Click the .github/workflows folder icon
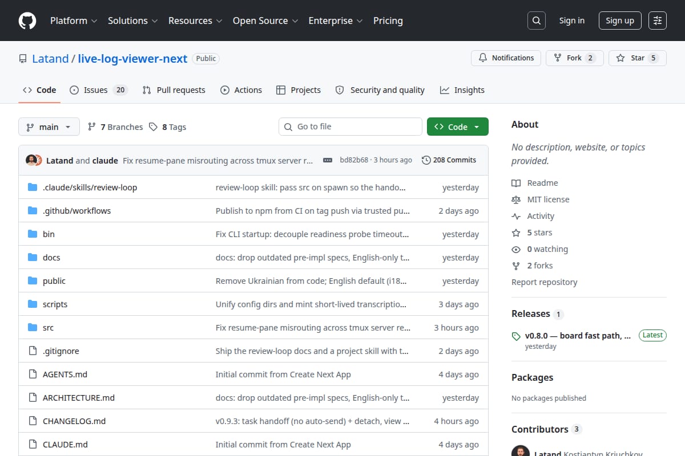Image resolution: width=685 pixels, height=456 pixels. click(33, 211)
